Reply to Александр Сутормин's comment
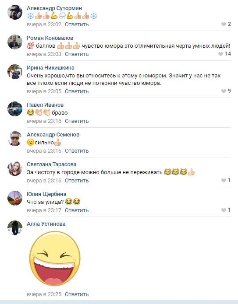 tap(77, 24)
